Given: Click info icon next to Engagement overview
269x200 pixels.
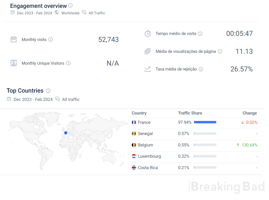Looking at the screenshot, I should tap(70, 6).
